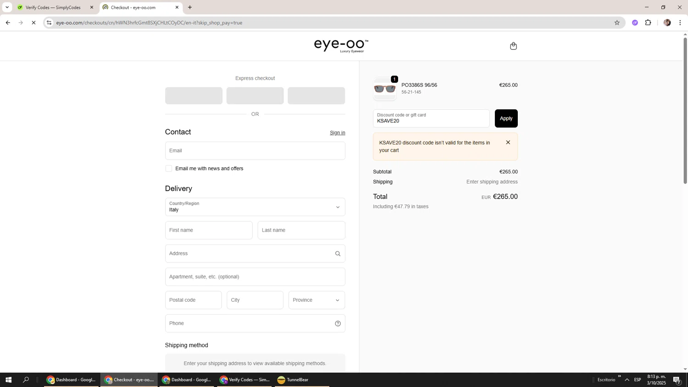Focus the City field
688x387 pixels.
coord(255,300)
